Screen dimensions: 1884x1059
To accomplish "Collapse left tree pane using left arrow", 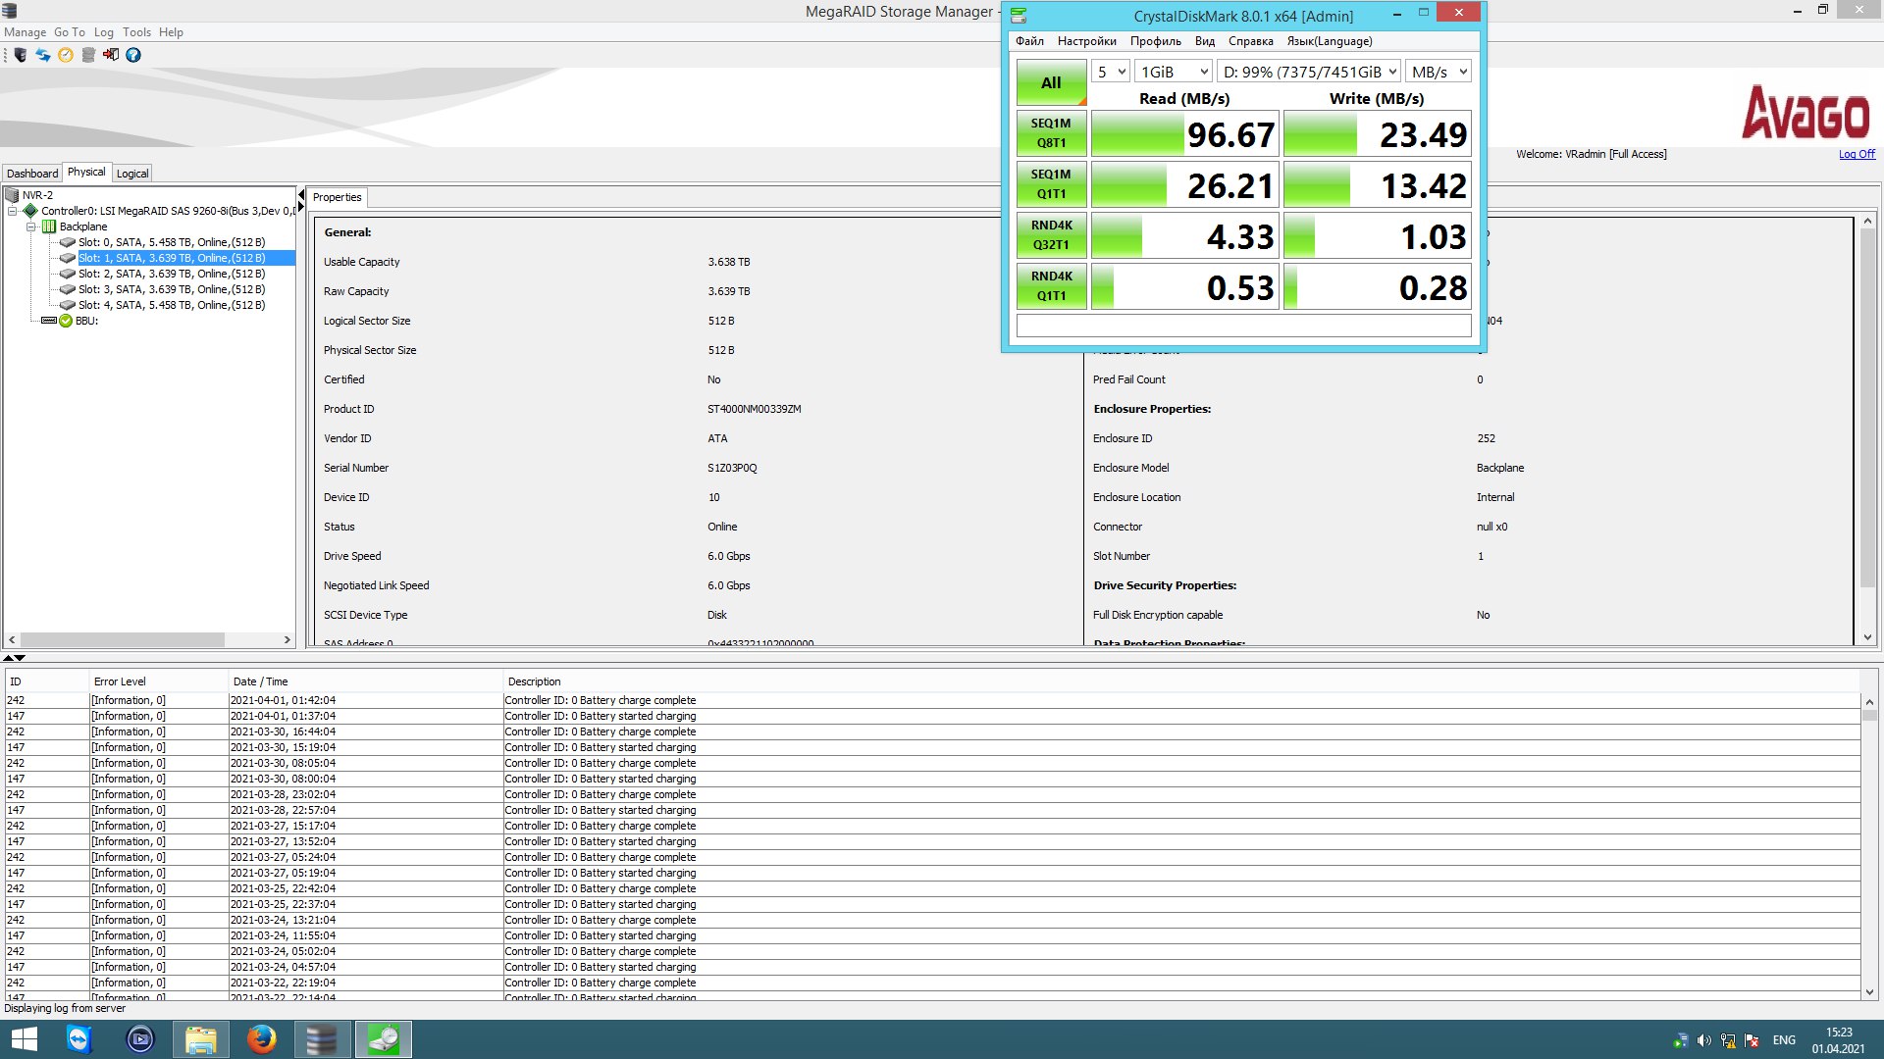I will [301, 196].
